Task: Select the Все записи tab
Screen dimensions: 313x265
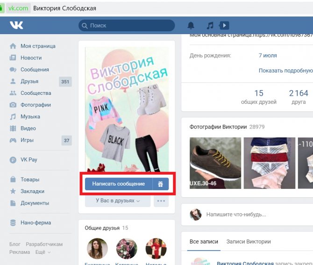Action: click(203, 242)
